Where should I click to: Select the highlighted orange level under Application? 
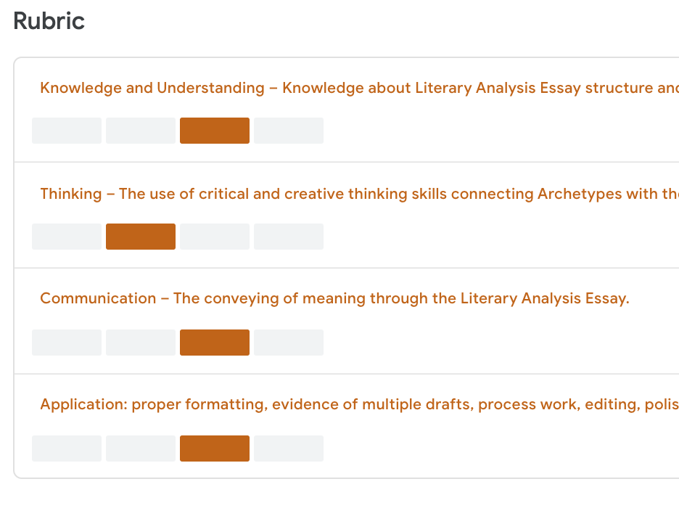point(215,448)
